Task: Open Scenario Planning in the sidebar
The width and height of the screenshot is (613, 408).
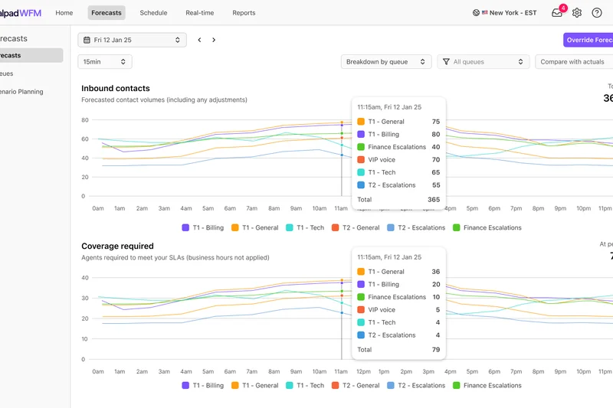Action: [21, 92]
